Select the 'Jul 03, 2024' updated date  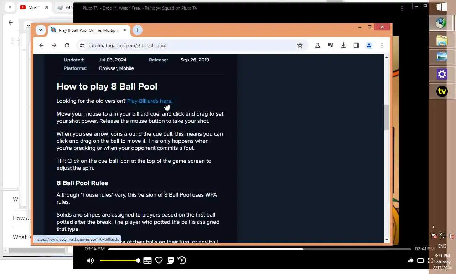[113, 60]
